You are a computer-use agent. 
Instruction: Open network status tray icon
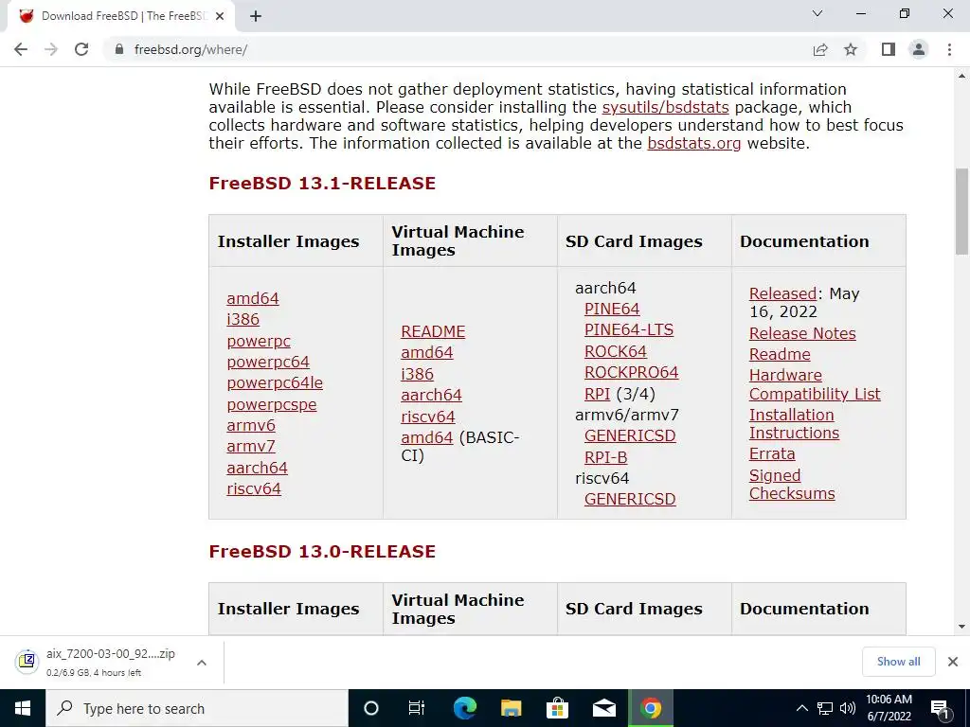click(x=825, y=708)
